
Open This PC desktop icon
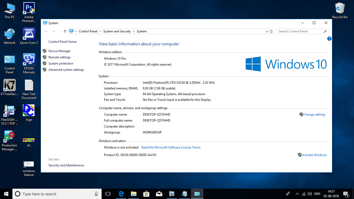[x=10, y=11]
